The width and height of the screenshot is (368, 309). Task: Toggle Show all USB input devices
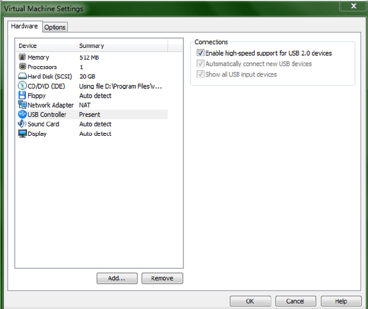(200, 74)
